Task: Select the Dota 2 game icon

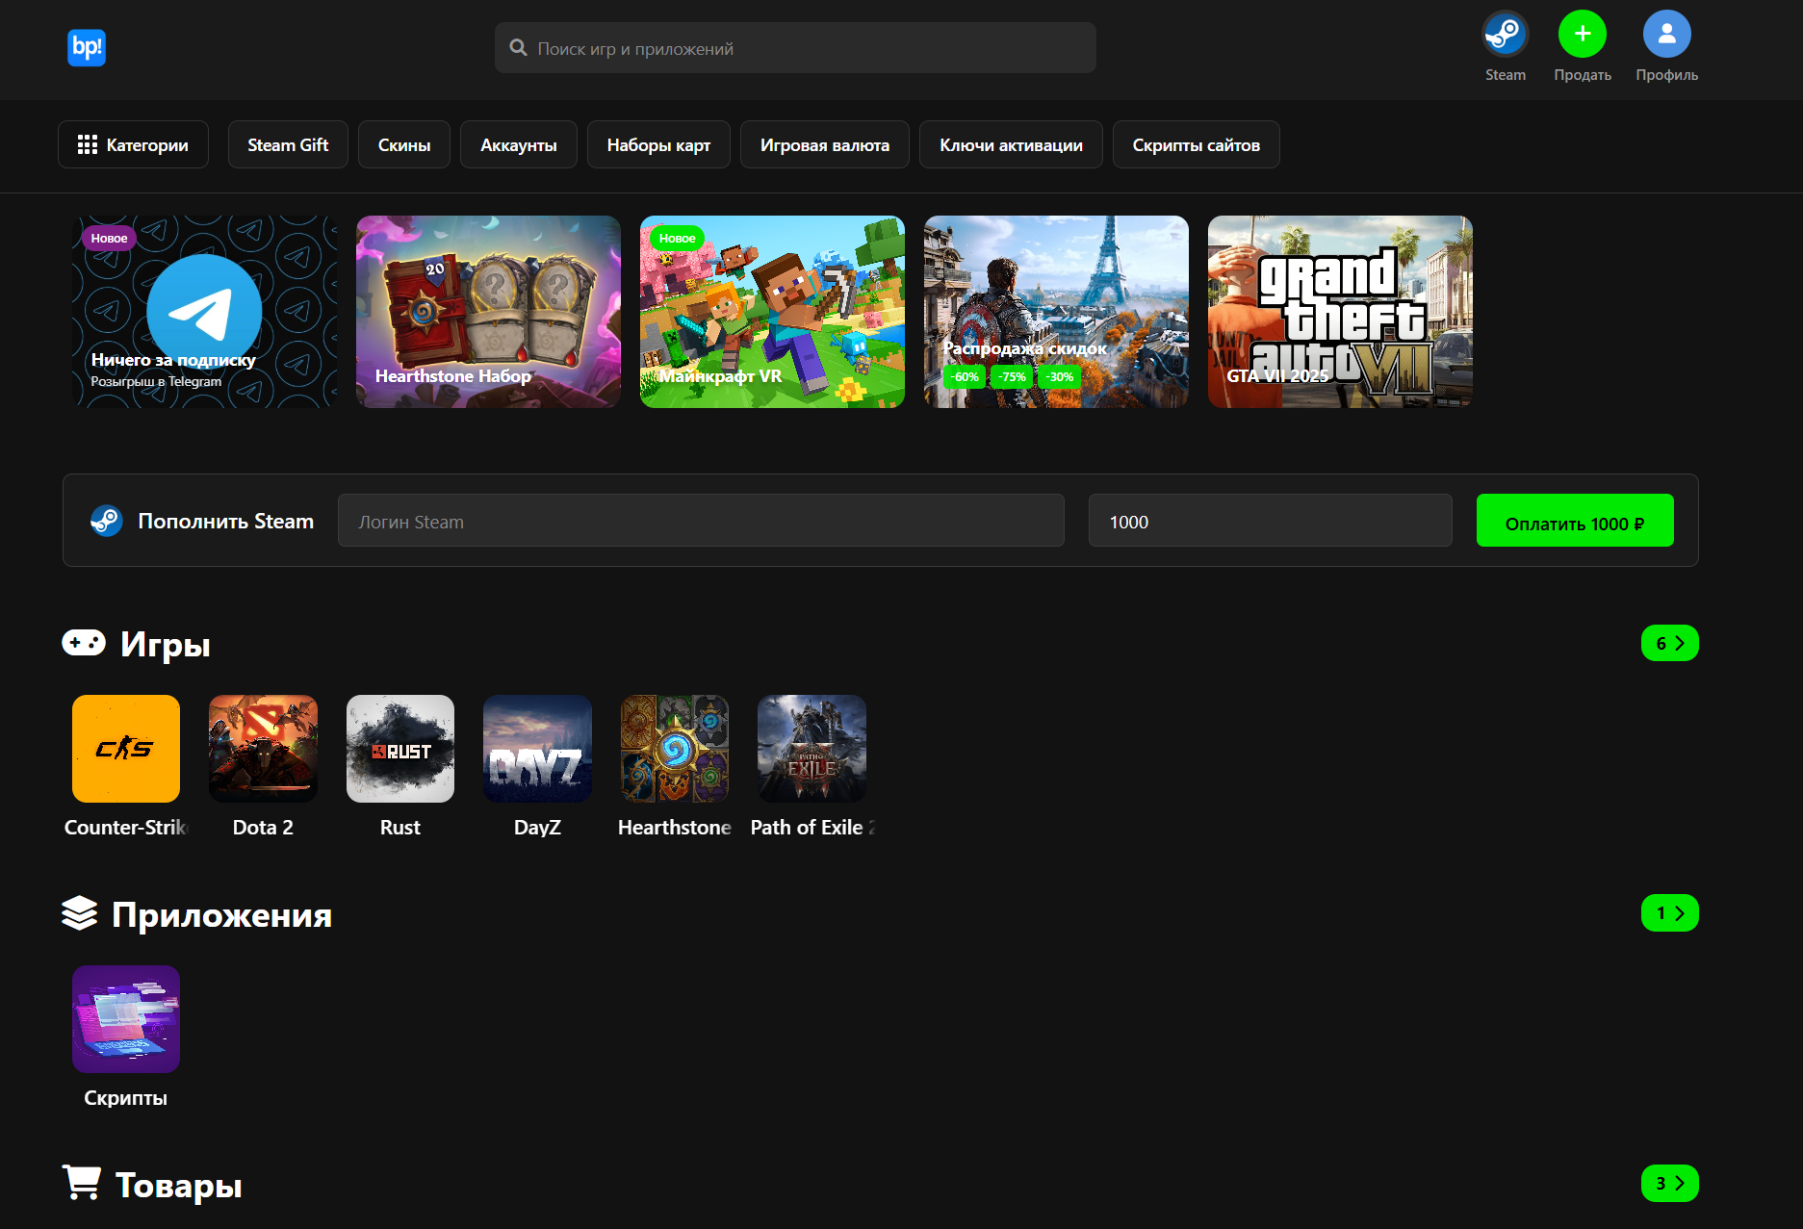Action: click(x=263, y=749)
